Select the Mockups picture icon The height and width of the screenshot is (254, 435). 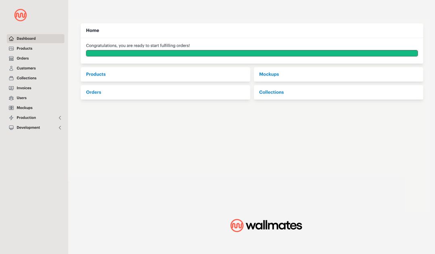(x=11, y=108)
